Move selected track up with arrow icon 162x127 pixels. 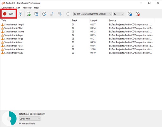pos(52,14)
